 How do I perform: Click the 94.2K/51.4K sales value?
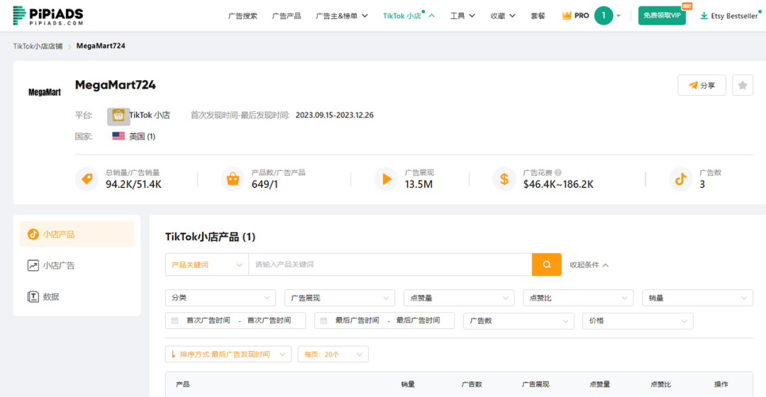(133, 184)
